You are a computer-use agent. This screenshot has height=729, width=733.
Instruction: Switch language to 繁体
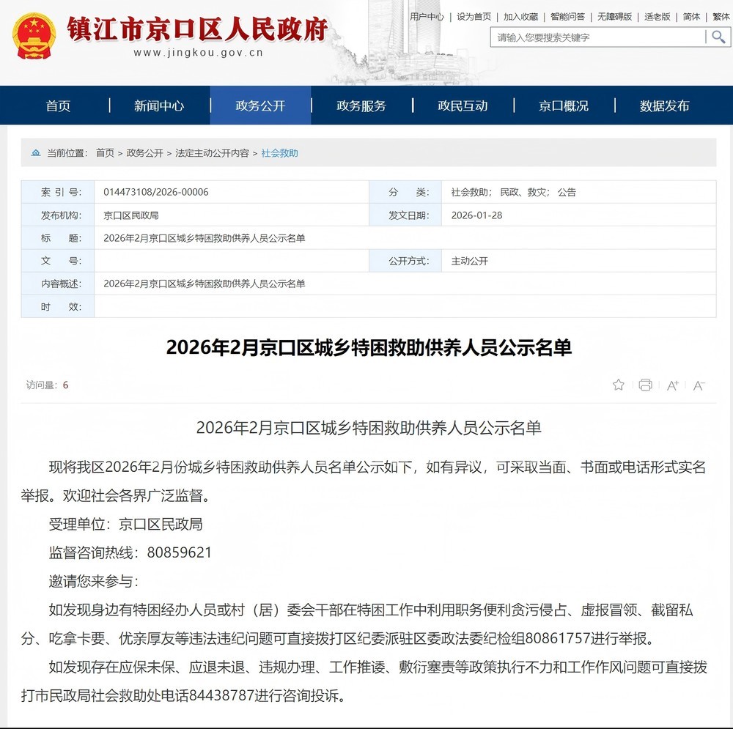721,16
